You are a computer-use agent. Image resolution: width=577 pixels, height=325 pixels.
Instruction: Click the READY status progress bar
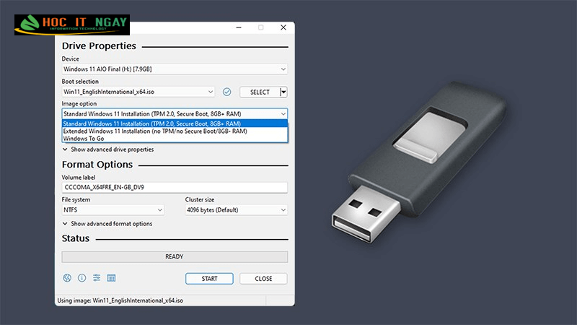(x=175, y=256)
